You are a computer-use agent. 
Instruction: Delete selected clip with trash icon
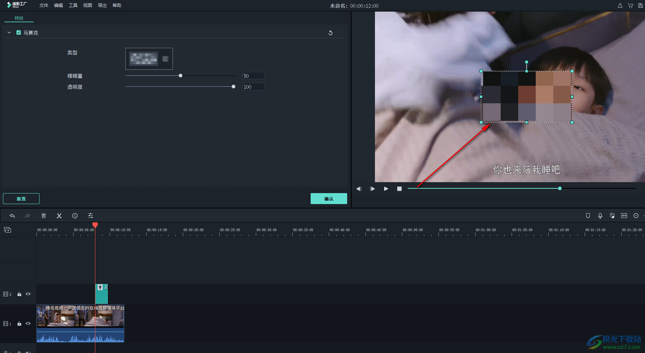[x=43, y=216]
